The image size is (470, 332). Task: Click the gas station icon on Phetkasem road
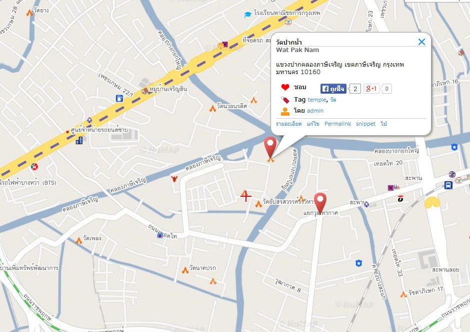[x=119, y=98]
